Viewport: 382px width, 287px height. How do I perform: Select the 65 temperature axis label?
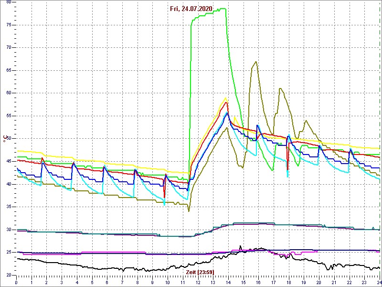(x=9, y=70)
